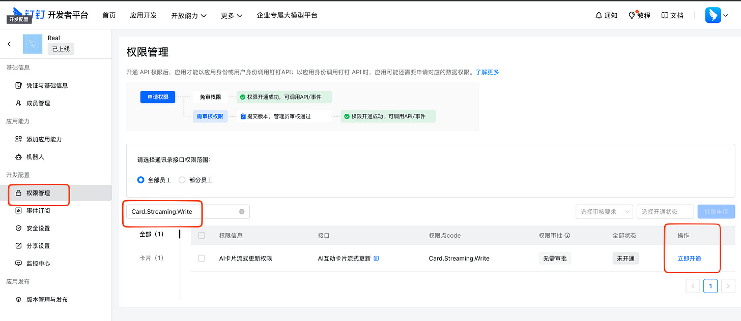Check the select-all header checkbox

click(202, 236)
